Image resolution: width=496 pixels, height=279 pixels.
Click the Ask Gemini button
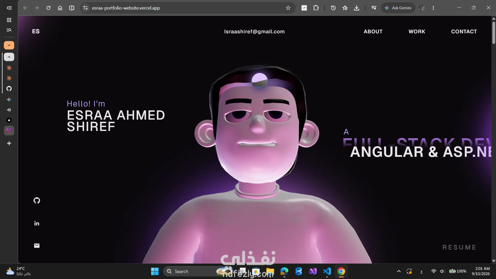click(x=398, y=8)
